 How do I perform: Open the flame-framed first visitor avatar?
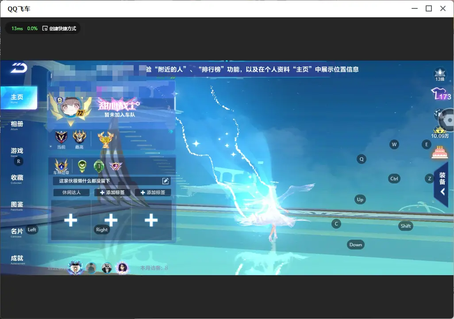tap(75, 267)
